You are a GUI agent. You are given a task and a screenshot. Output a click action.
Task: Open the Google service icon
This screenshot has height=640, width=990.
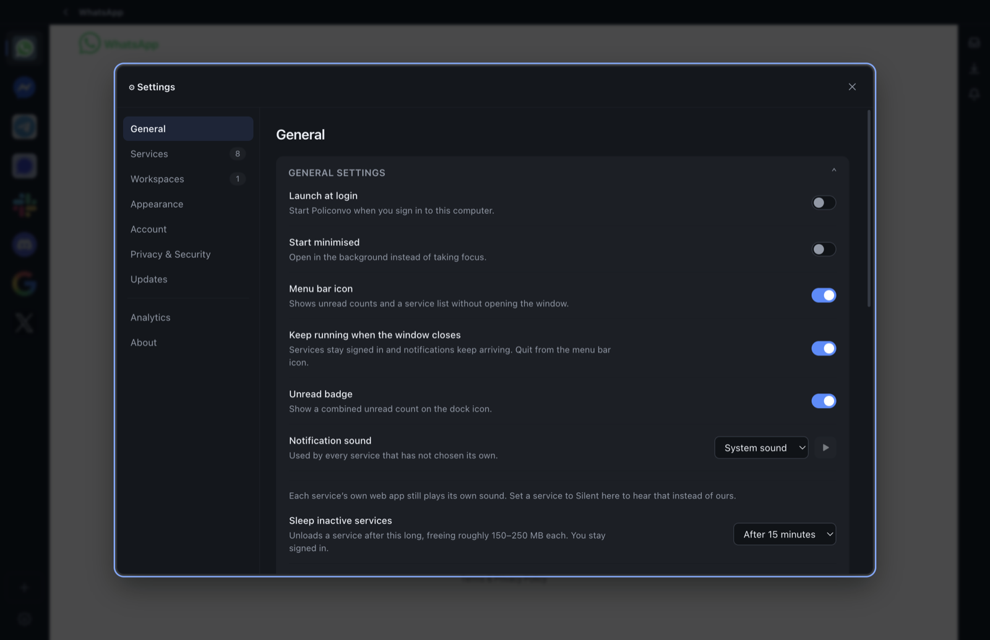pos(25,284)
